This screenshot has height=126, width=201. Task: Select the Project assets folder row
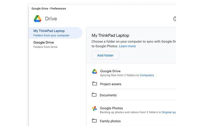pos(134,84)
